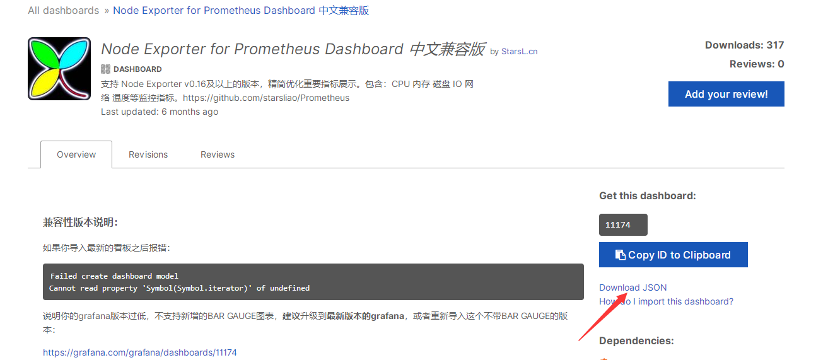Open grafana.com/grafana/dashboards/11174 link
This screenshot has width=828, height=360.
pos(140,352)
